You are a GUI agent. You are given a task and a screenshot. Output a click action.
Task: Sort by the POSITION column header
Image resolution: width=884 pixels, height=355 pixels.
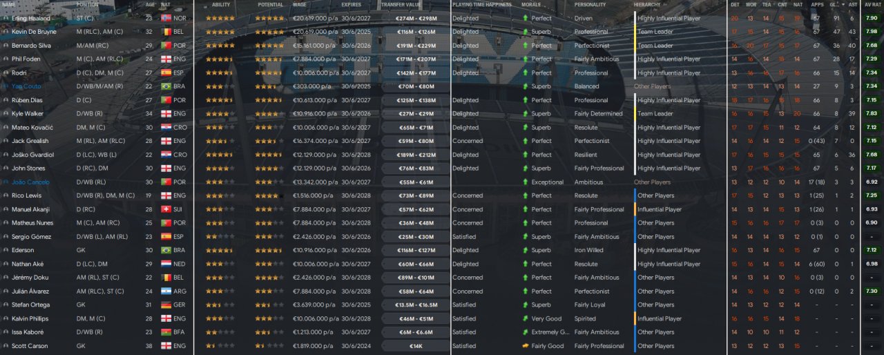(88, 4)
